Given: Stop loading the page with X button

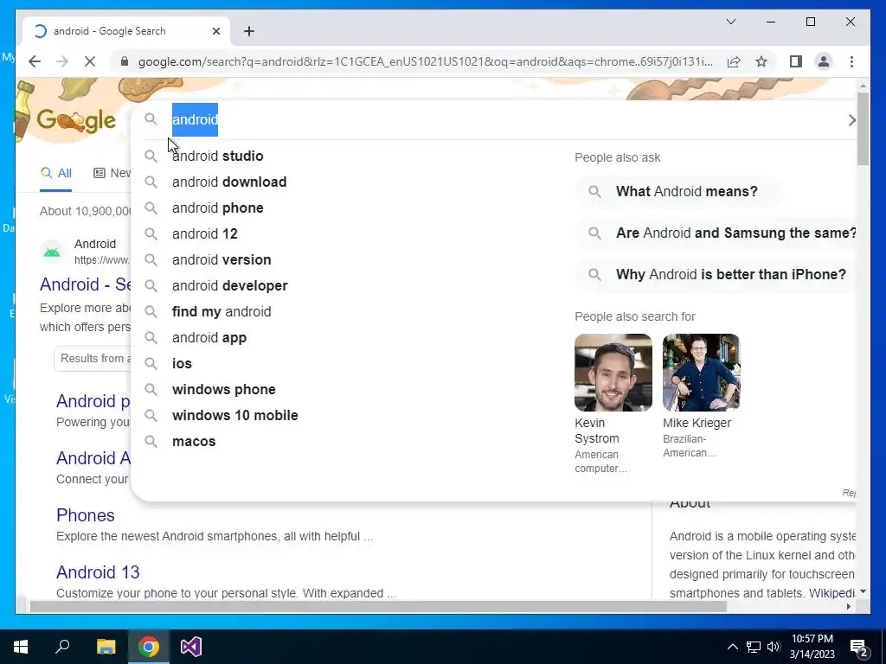Looking at the screenshot, I should pyautogui.click(x=90, y=61).
